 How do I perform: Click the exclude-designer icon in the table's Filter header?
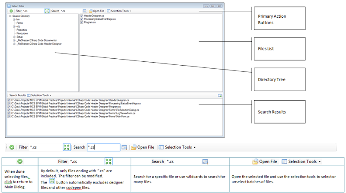[109, 161]
